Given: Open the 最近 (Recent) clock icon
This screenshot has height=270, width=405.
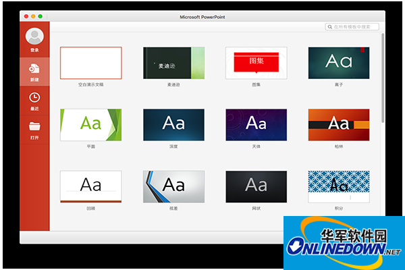Looking at the screenshot, I should coord(34,98).
